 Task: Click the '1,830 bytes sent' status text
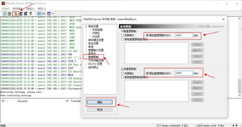(206, 125)
